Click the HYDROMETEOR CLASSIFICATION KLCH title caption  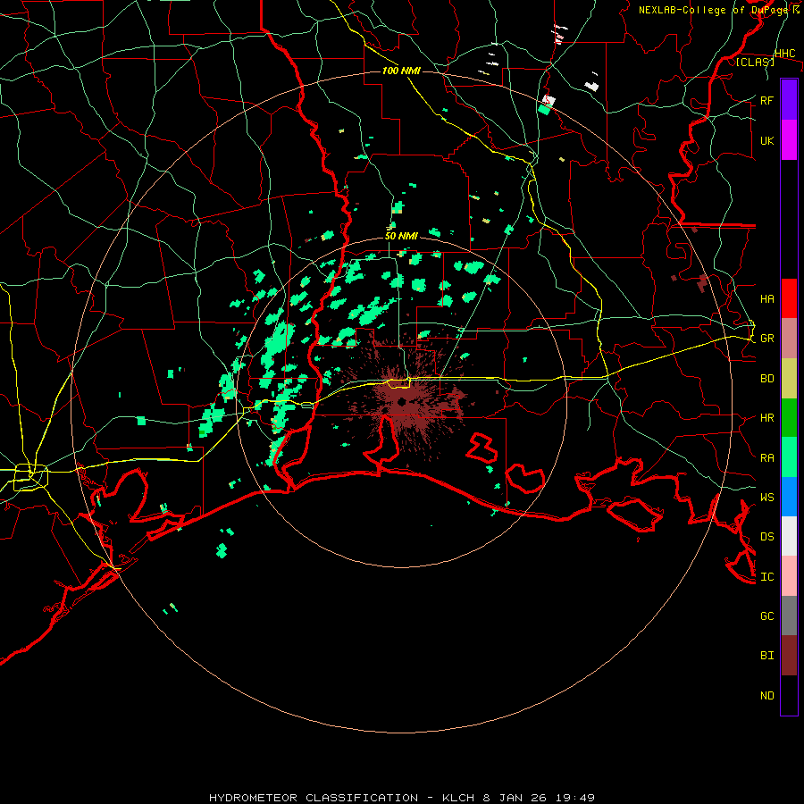click(401, 798)
